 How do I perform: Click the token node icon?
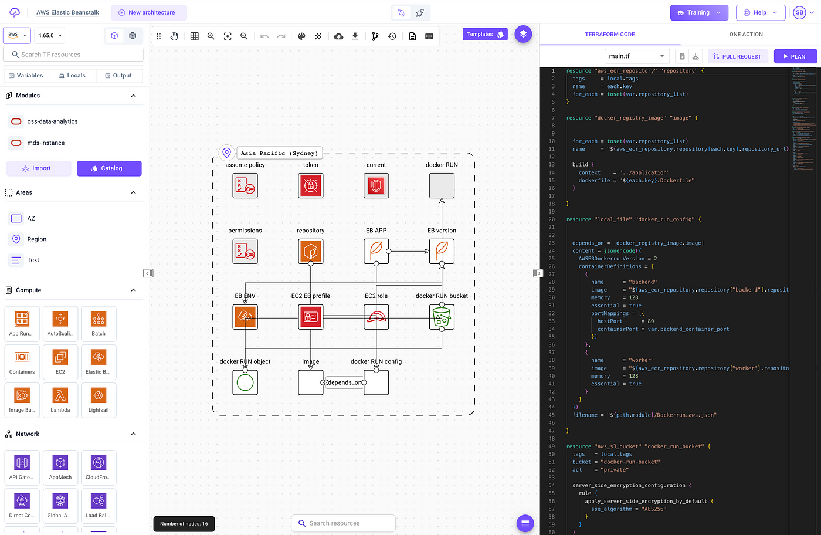pos(311,185)
